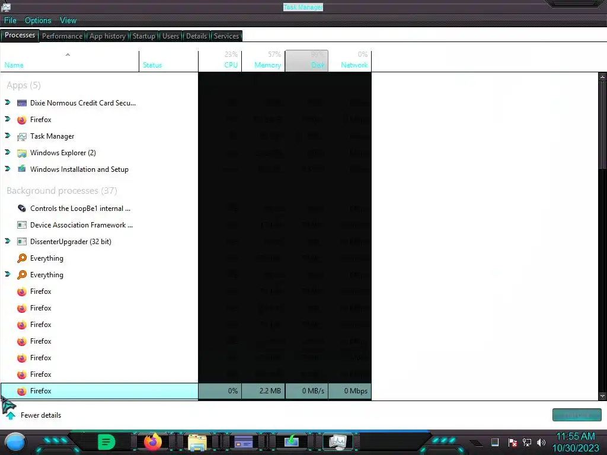Viewport: 607px width, 455px height.
Task: Expand the Windows Installation and Setup entry
Action: [7, 169]
